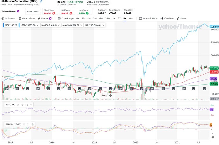Click the MA (50,C,MA,0) label

(49, 25)
